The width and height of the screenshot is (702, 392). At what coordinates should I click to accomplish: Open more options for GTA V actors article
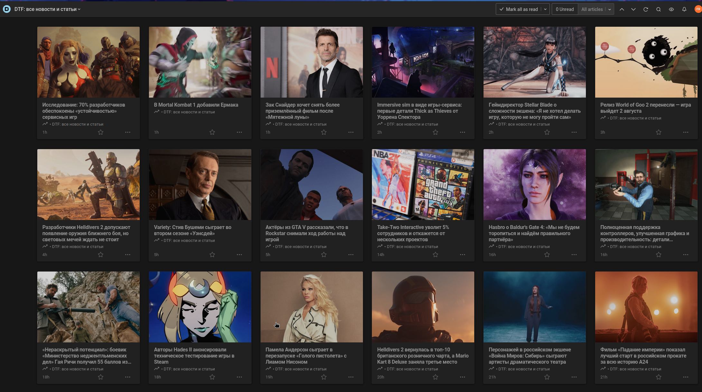coord(351,255)
